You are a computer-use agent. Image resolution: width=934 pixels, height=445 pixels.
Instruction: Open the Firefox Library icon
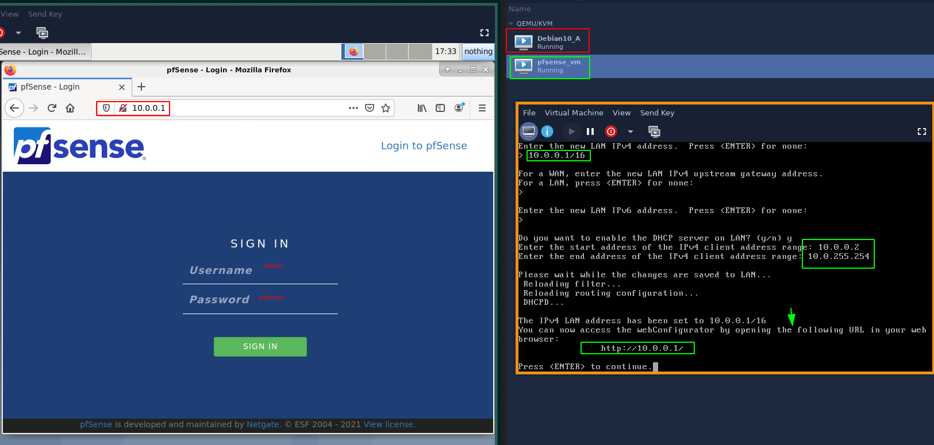point(422,108)
